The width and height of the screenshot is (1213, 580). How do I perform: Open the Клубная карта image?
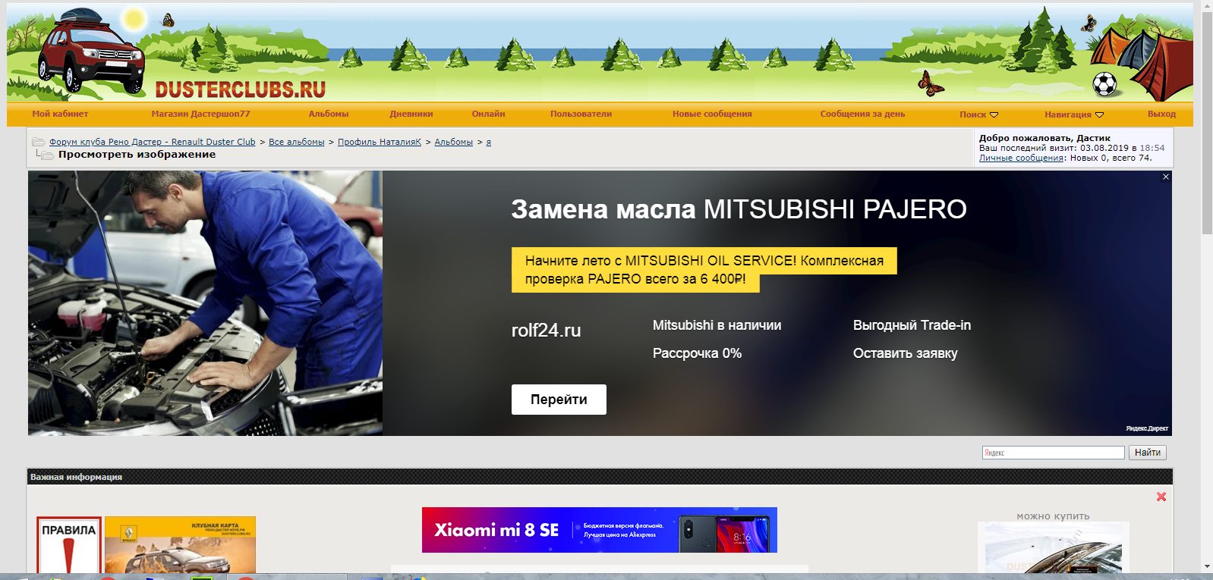click(180, 545)
